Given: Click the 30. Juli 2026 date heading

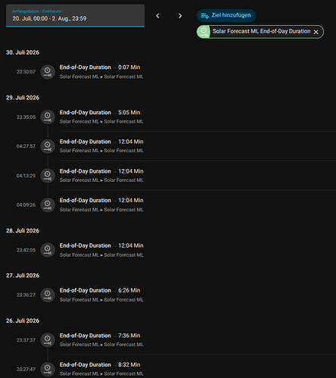Looking at the screenshot, I should (23, 52).
